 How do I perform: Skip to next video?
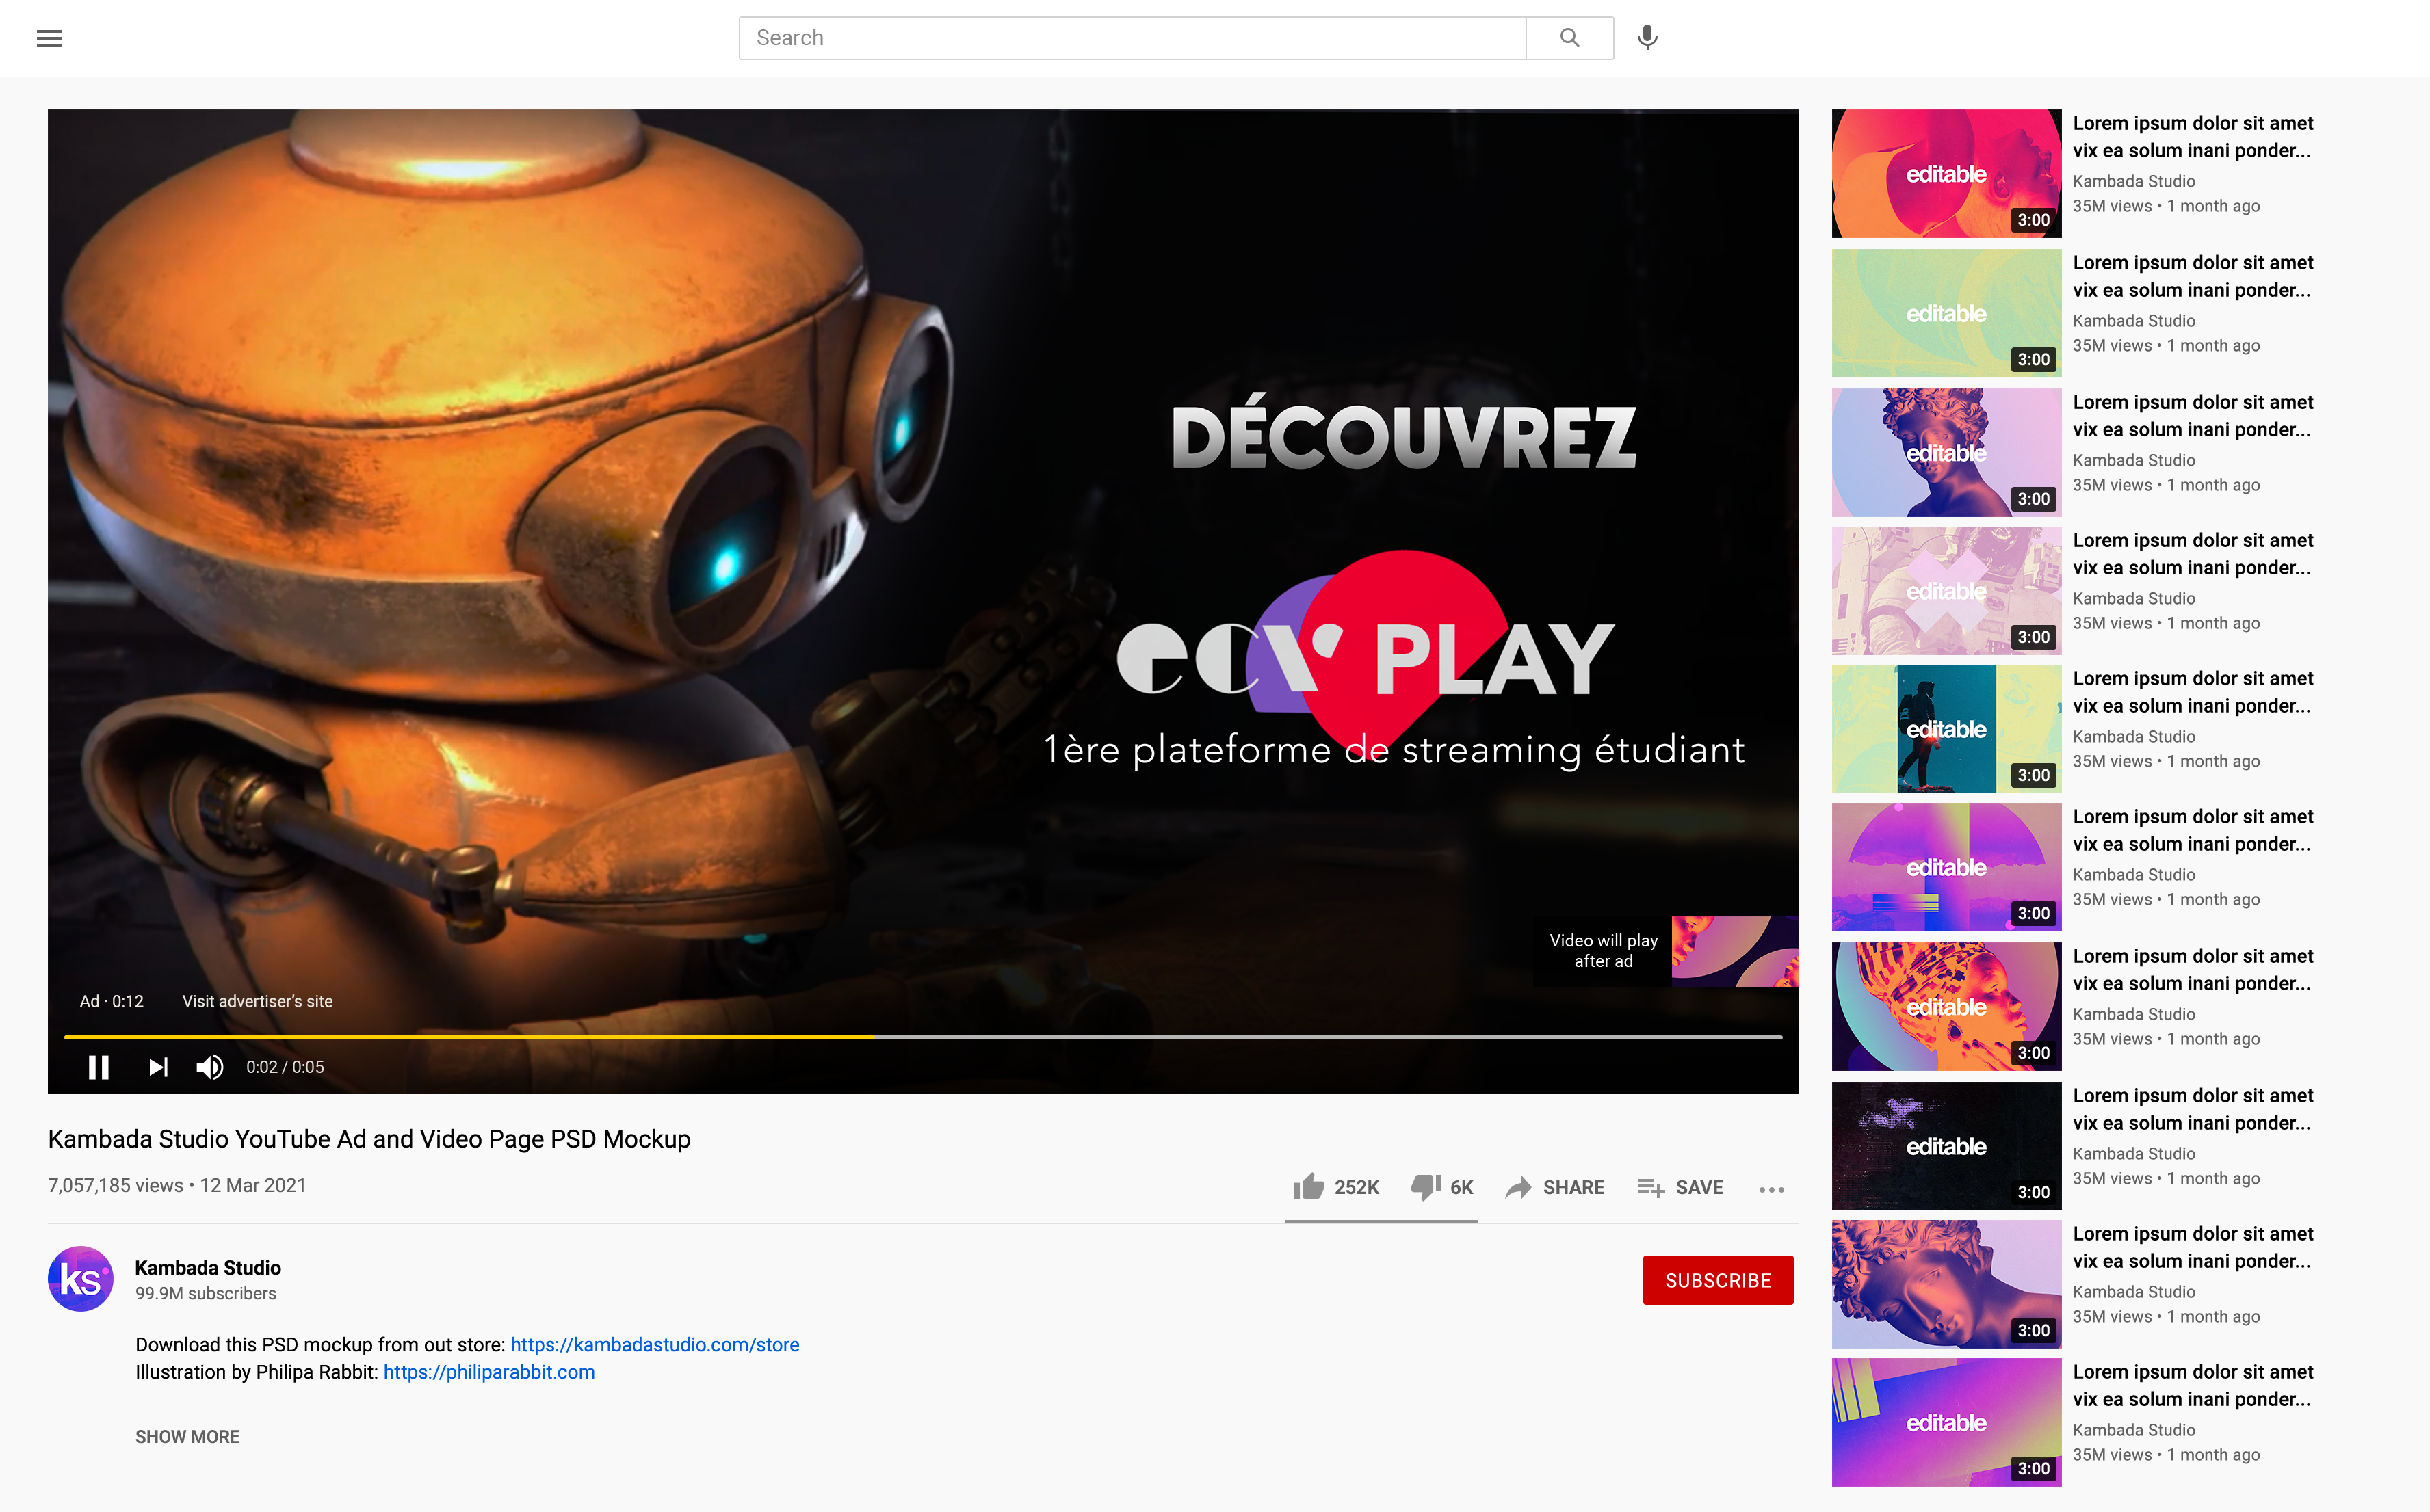158,1067
